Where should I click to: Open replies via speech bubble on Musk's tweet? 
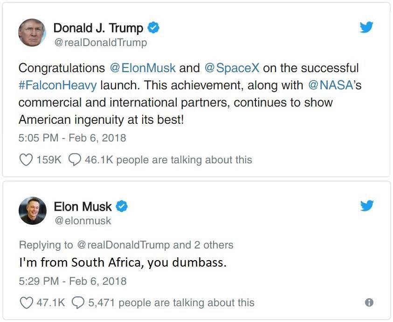coord(78,303)
